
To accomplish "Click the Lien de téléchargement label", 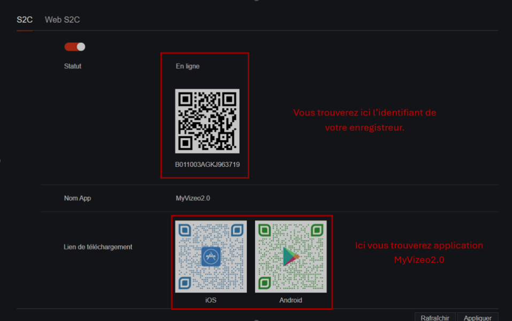I will [98, 247].
